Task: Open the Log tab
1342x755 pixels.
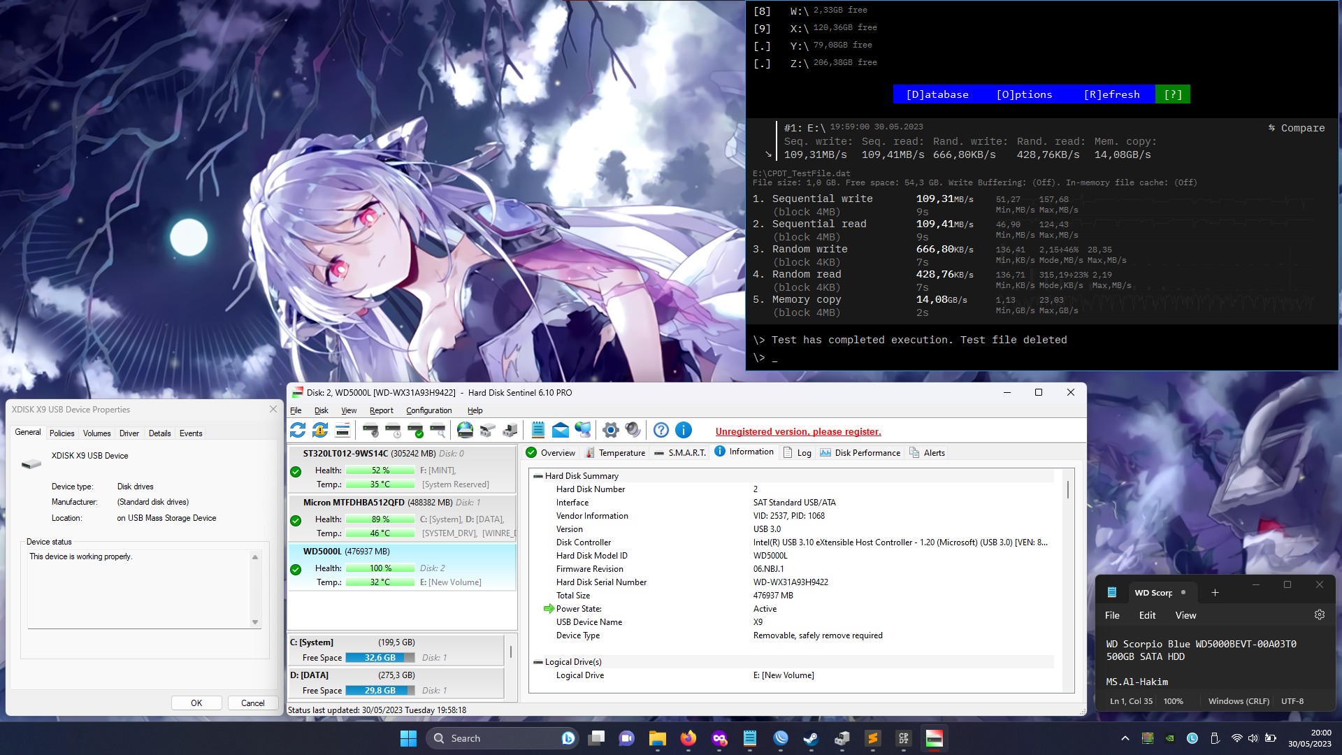Action: (x=798, y=453)
